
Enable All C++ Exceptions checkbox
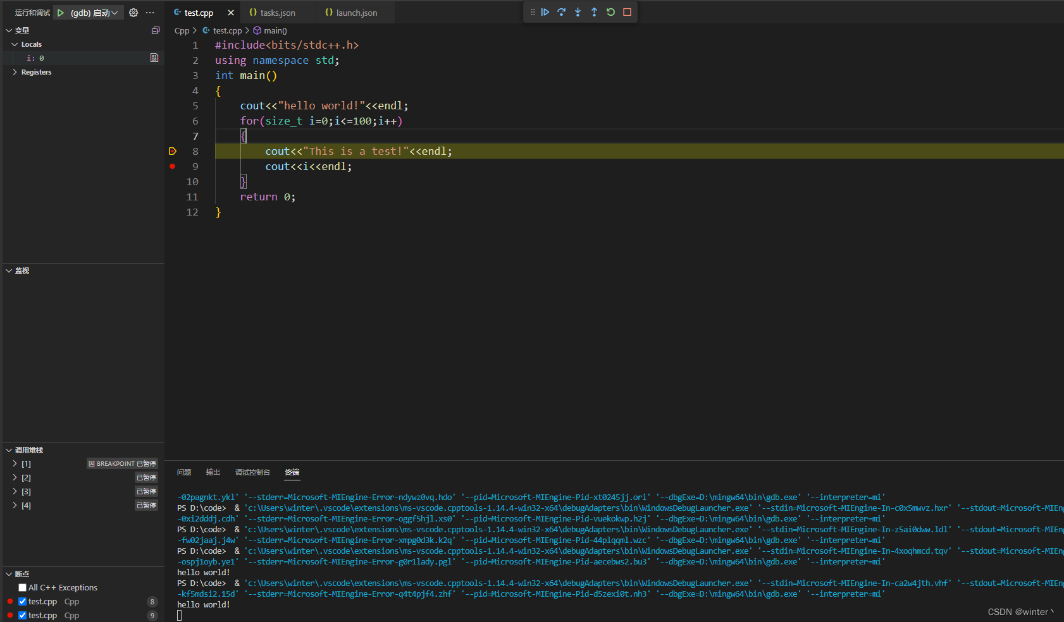(23, 588)
